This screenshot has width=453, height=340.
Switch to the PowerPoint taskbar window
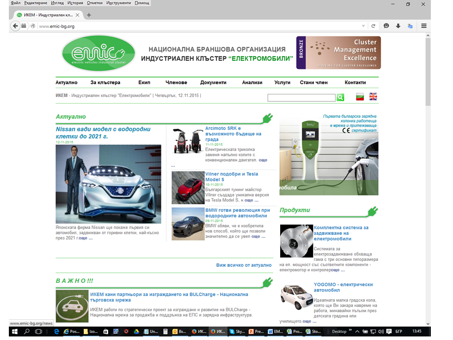coord(257,331)
